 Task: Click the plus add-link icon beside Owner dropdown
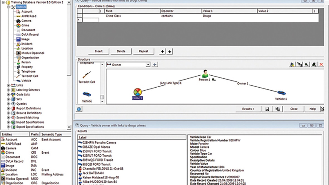(155, 65)
